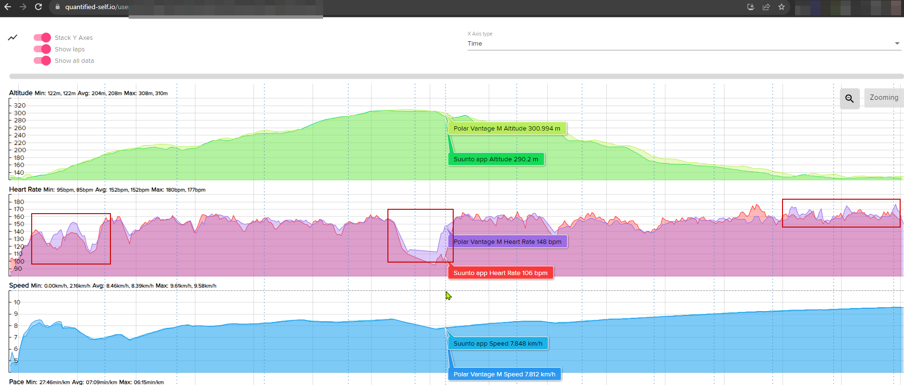Open the X Axis type dropdown
The image size is (904, 385).
point(684,43)
